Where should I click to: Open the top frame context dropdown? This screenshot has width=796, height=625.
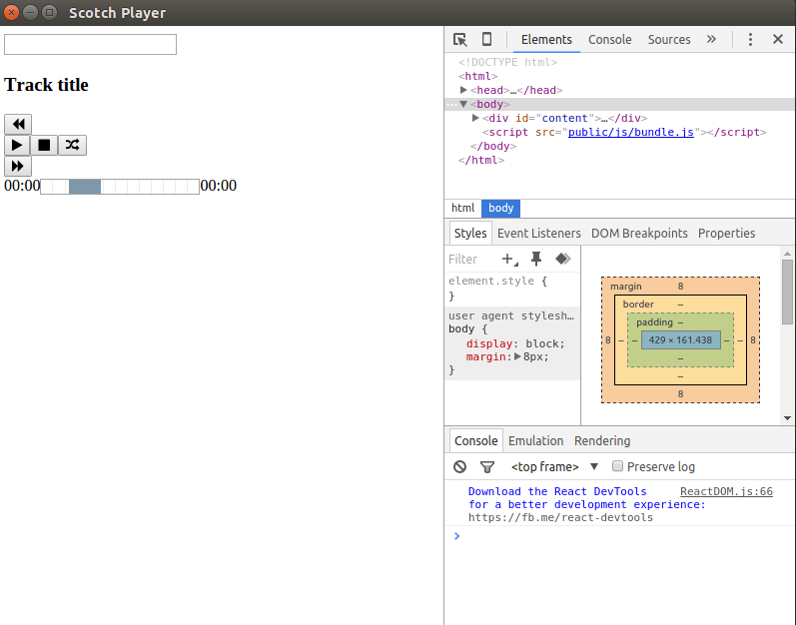tap(555, 466)
